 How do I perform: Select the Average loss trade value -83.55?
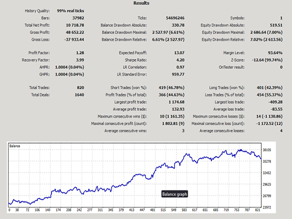[x=276, y=109]
